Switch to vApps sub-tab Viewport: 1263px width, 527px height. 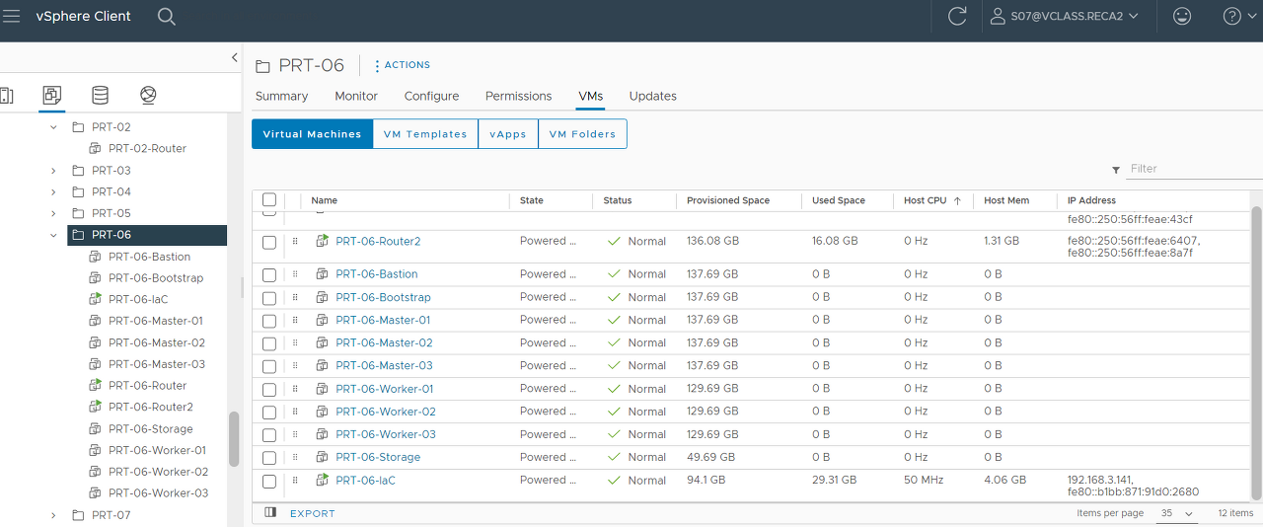point(508,134)
